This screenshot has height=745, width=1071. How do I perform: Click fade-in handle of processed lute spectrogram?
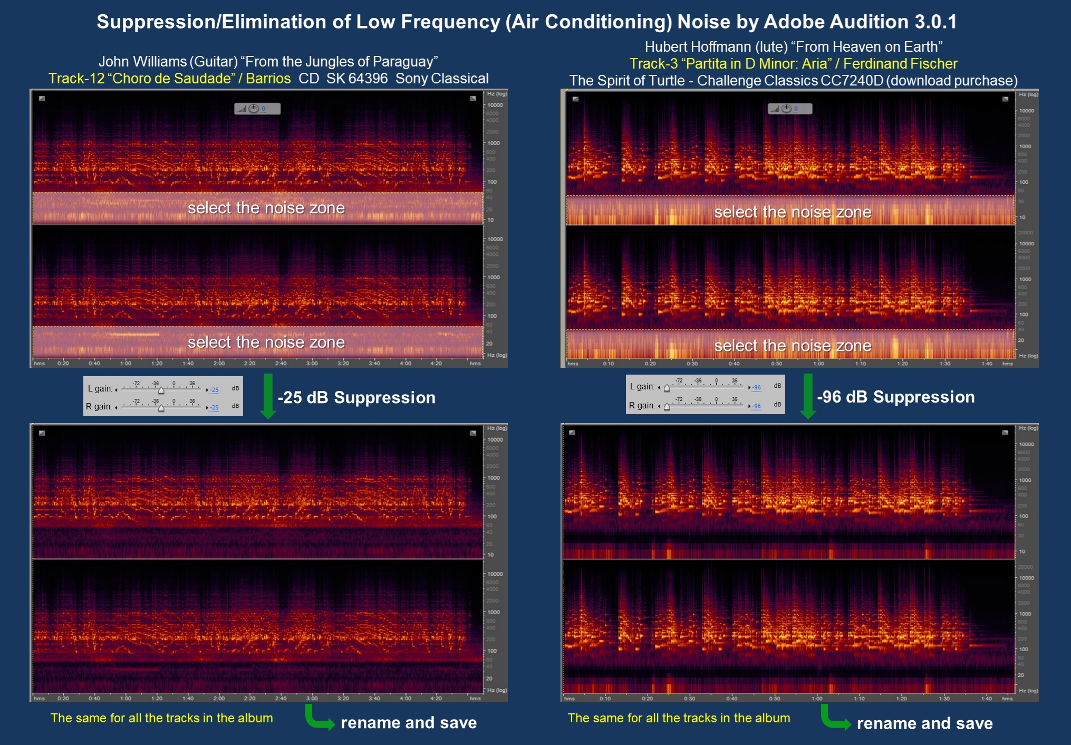pos(572,433)
